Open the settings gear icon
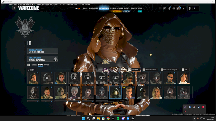The height and width of the screenshot is (121, 216). (174, 8)
